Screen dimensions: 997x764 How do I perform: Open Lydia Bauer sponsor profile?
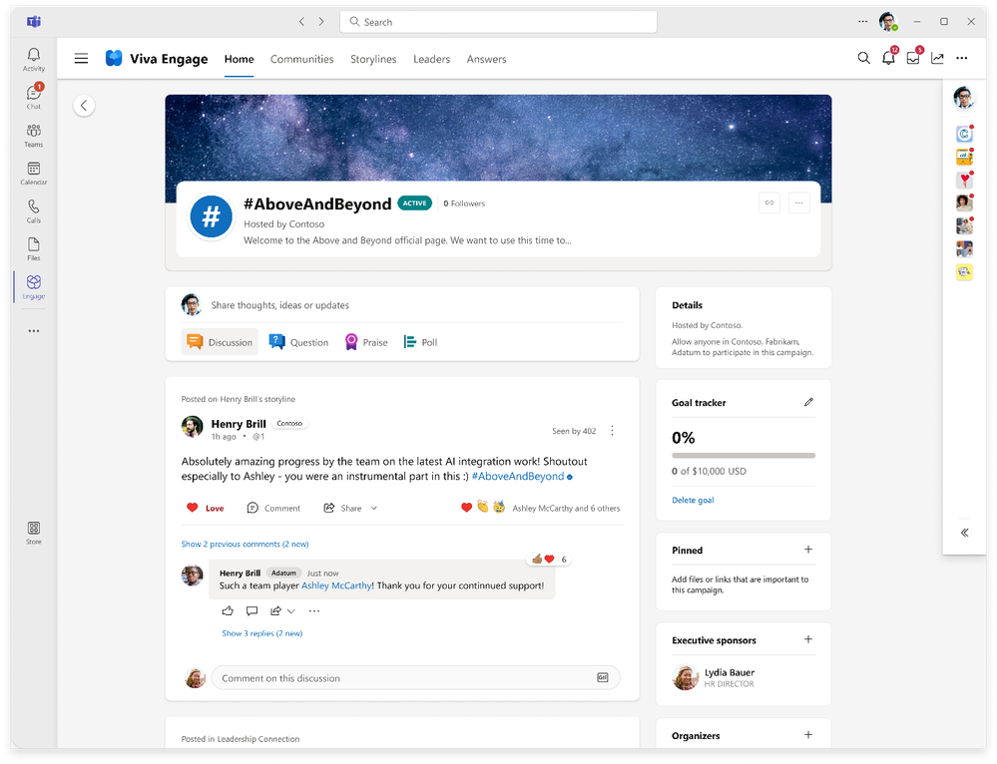pyautogui.click(x=713, y=677)
